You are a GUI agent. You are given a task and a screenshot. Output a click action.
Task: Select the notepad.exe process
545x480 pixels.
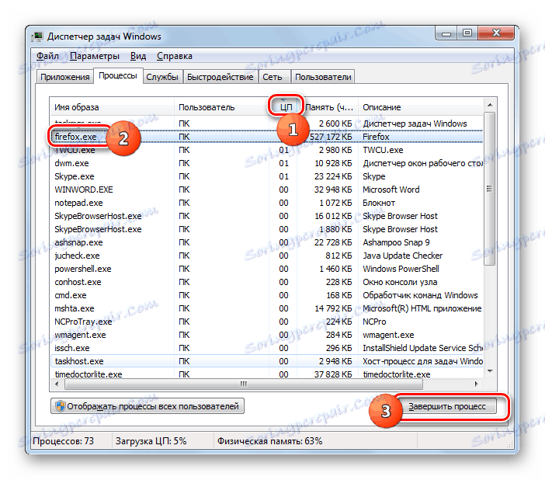[266, 203]
